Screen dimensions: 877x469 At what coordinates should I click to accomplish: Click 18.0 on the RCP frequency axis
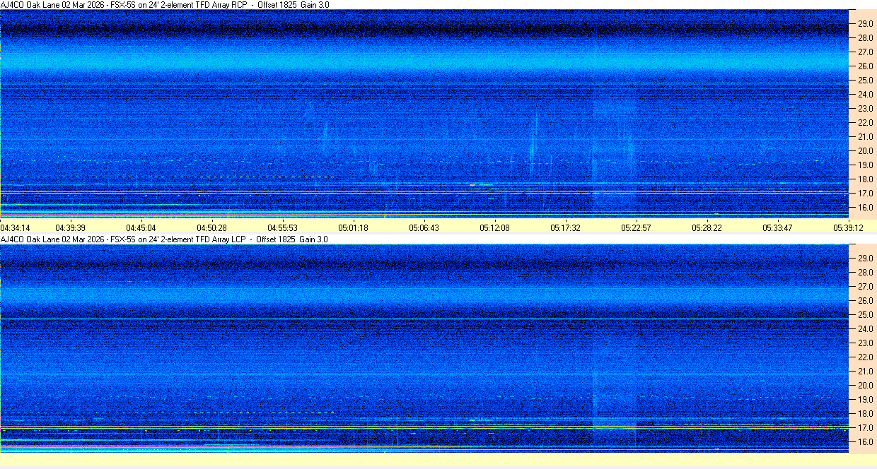click(866, 179)
